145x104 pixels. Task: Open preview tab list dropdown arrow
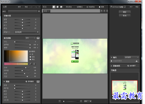(107, 11)
